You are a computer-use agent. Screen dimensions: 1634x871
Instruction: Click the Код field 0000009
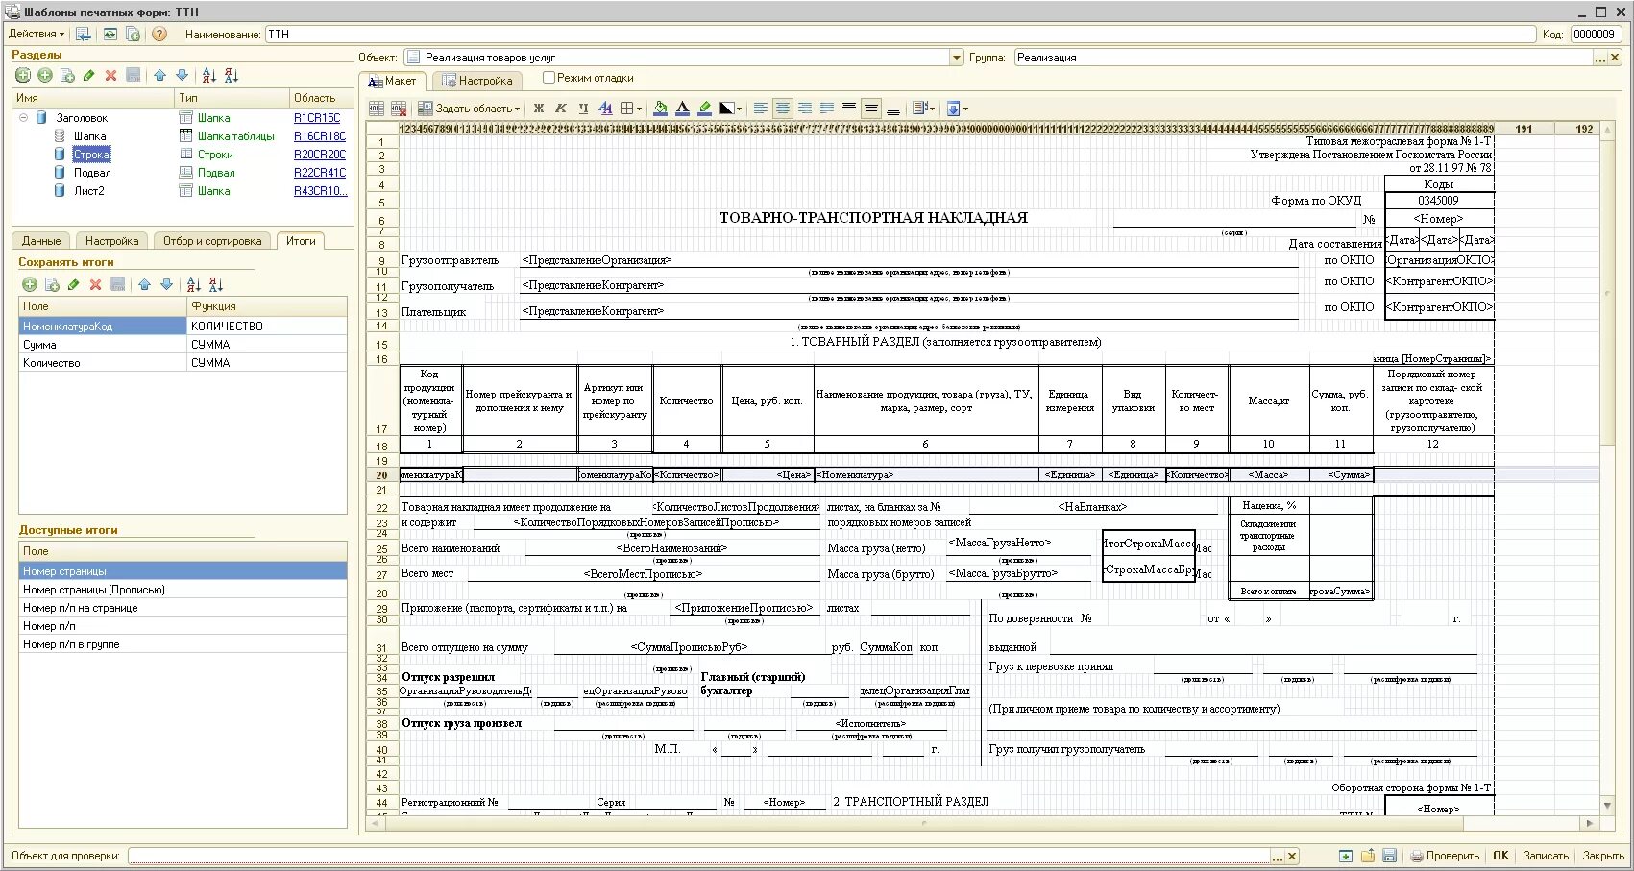click(x=1596, y=34)
